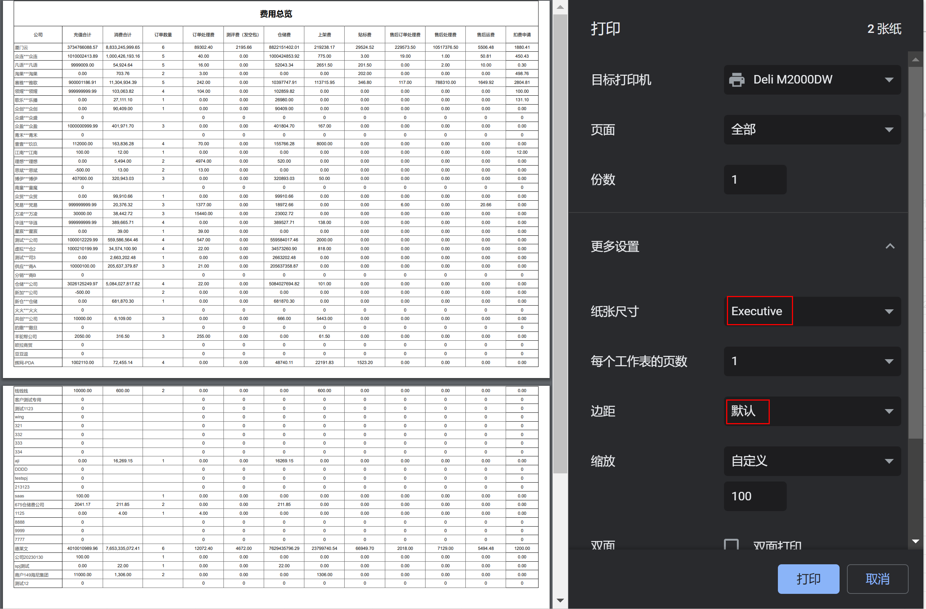The height and width of the screenshot is (609, 926).
Task: Open the destination printer dropdown
Action: [812, 80]
